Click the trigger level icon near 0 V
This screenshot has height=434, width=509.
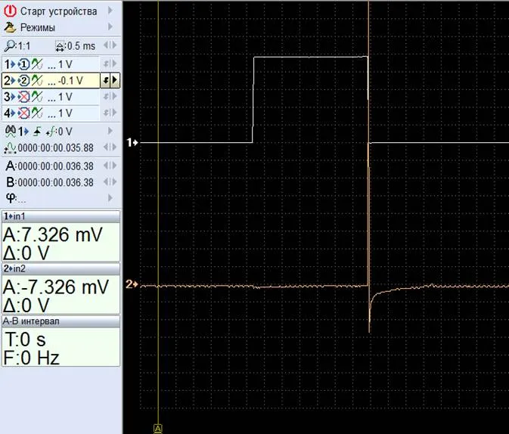click(x=51, y=132)
